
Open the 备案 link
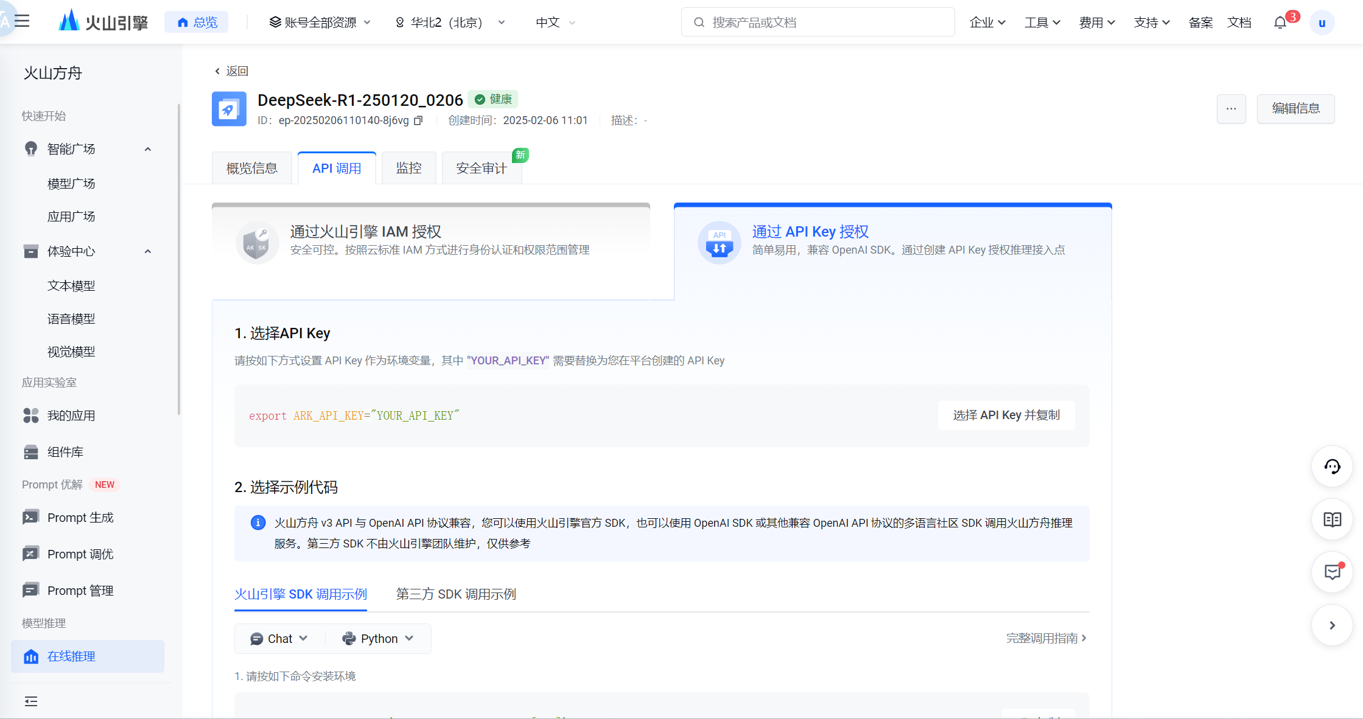[x=1200, y=23]
